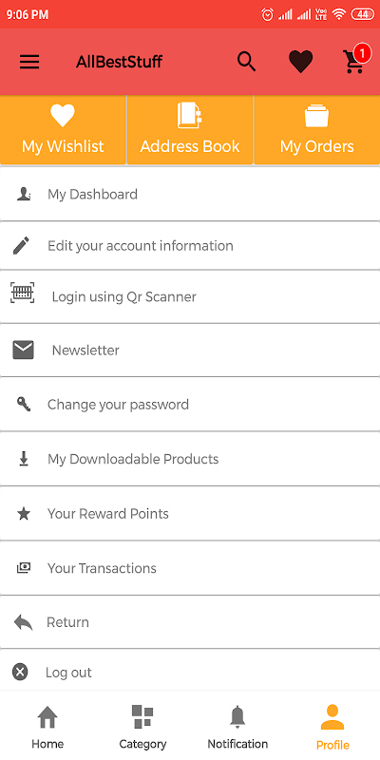380x760 pixels.
Task: Open My Downloadable Products
Action: tap(190, 459)
